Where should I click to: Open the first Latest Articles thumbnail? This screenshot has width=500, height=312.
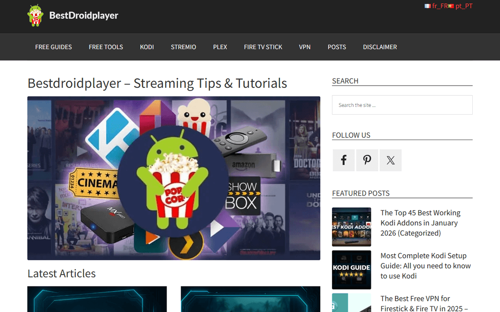point(97,299)
